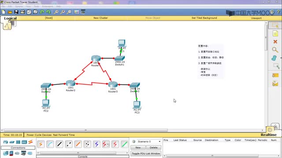Click Toggle PDU List Window button
Viewport: 282px width, 158px height.
pos(146,154)
